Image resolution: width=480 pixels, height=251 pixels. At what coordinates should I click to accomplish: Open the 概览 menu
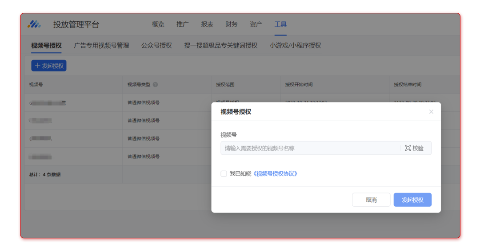point(158,24)
